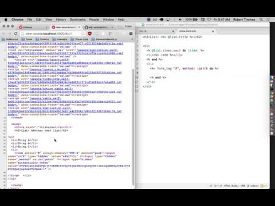Click the Spotlight search icon

click(261, 19)
